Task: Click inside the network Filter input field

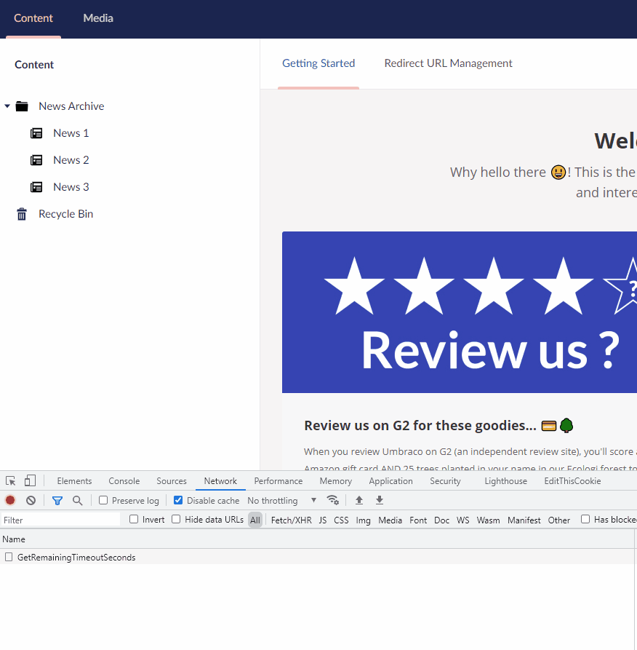Action: pos(58,519)
